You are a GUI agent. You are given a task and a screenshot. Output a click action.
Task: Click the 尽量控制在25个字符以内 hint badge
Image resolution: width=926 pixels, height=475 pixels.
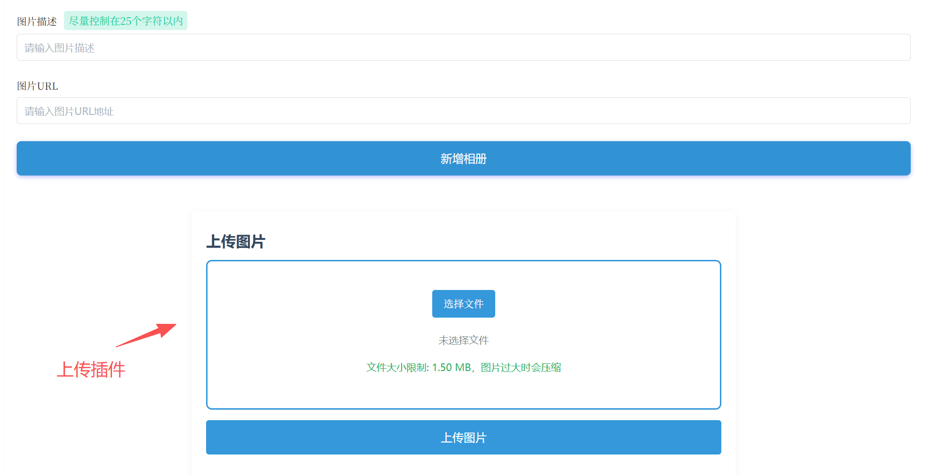(125, 21)
